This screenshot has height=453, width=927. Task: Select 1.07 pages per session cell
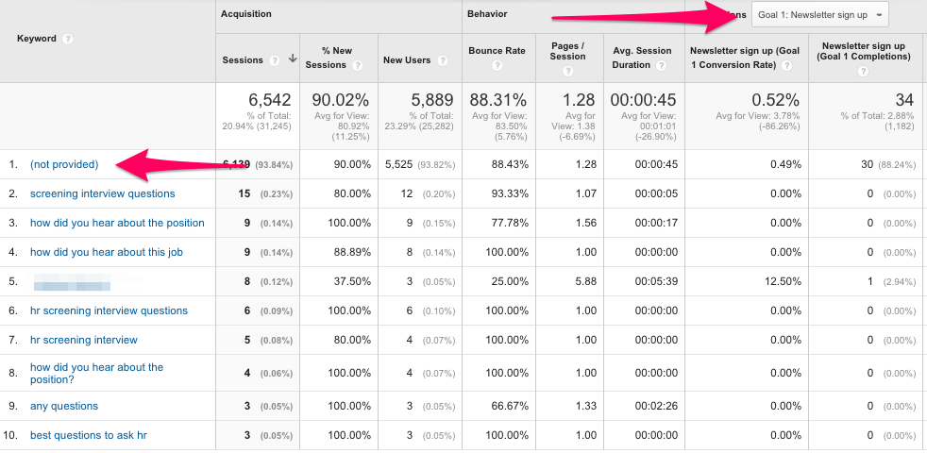[x=586, y=194]
